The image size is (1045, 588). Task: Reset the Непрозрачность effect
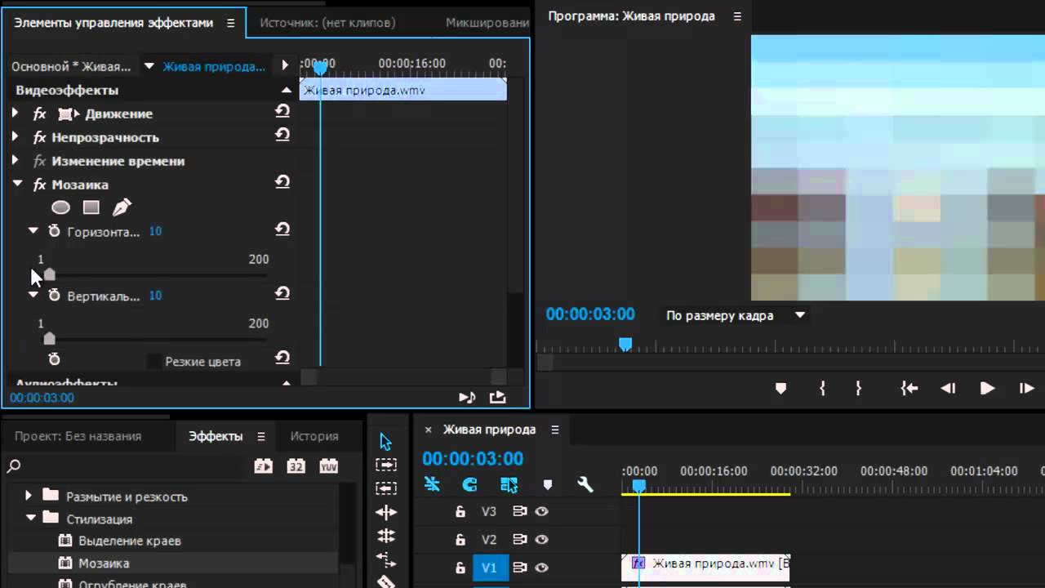[282, 136]
